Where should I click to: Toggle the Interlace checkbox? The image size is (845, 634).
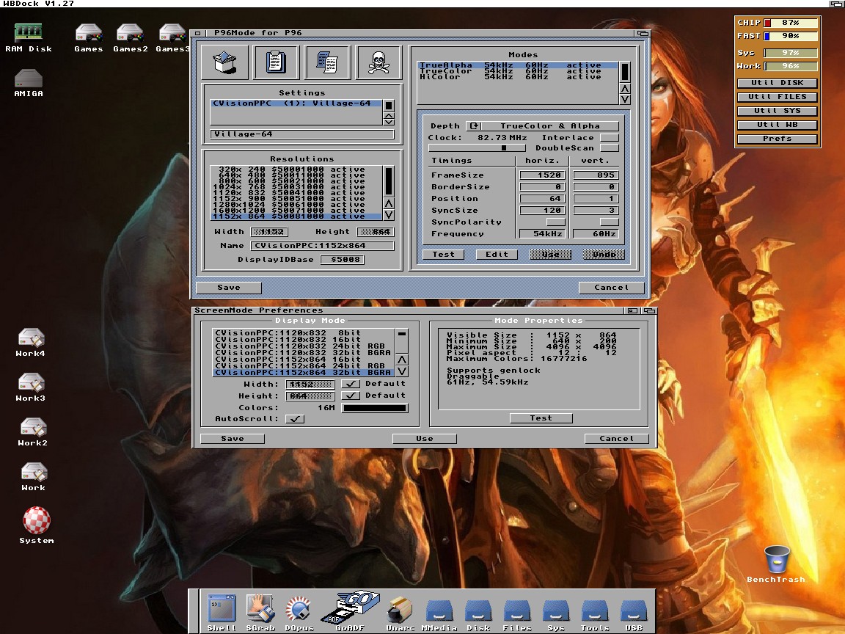click(x=610, y=137)
